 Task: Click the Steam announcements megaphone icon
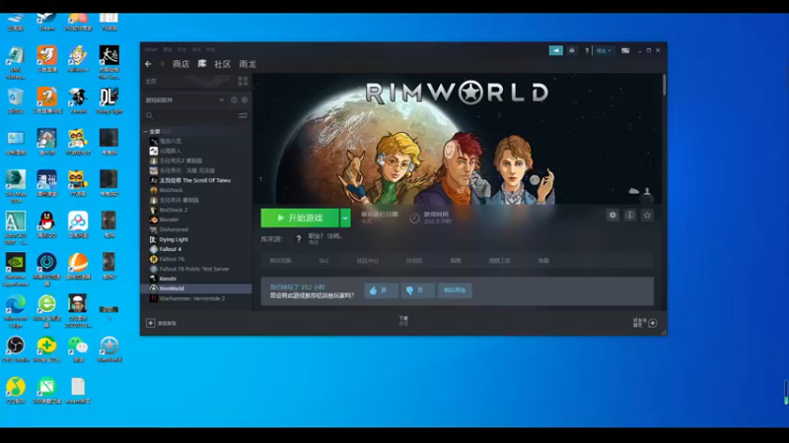556,51
